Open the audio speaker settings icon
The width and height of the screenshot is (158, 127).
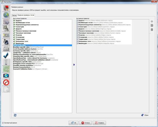click(x=6, y=42)
